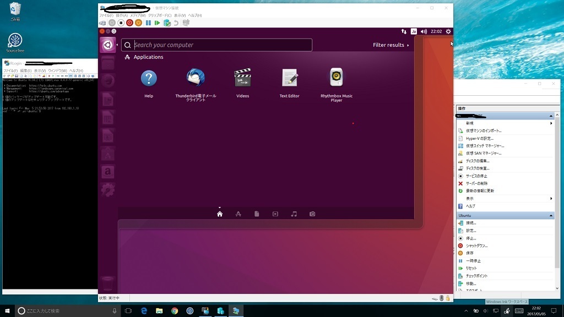Click the red shutdown icon in VM toolbar

129,23
